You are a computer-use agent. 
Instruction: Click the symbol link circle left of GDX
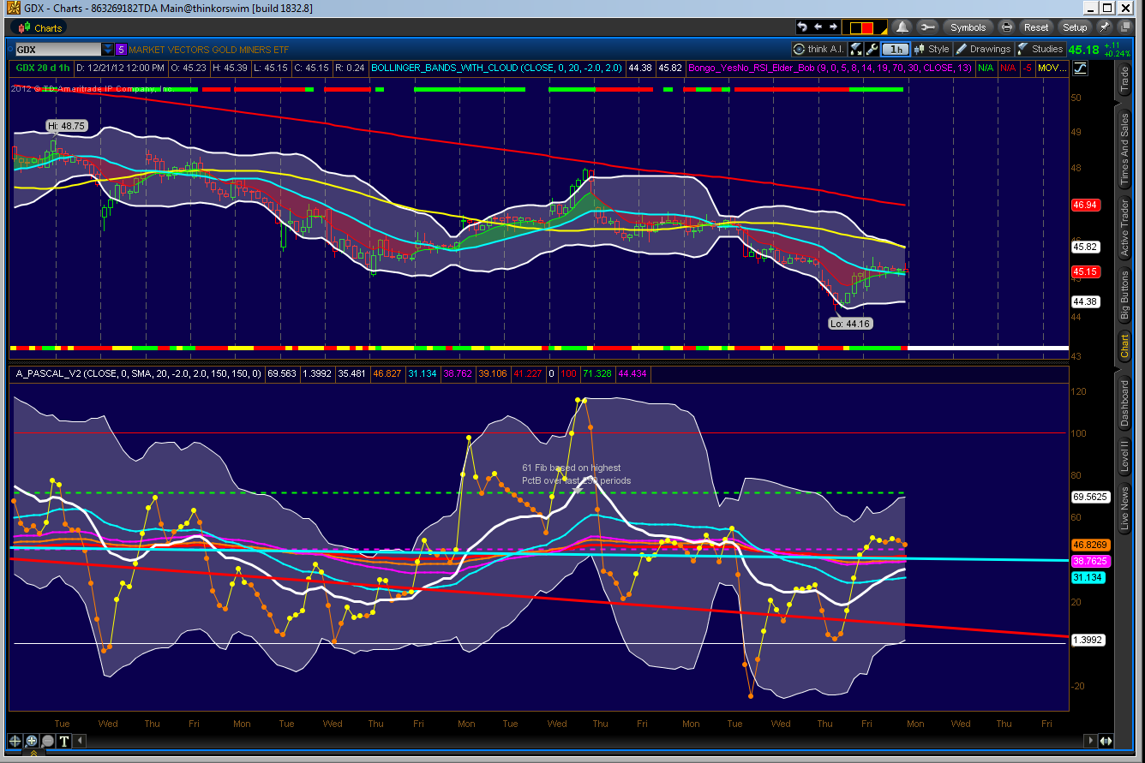(x=10, y=49)
